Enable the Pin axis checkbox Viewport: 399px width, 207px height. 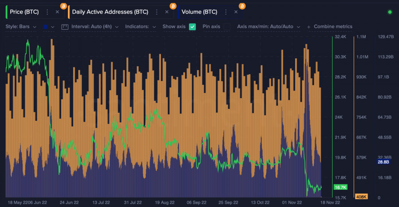tap(227, 27)
